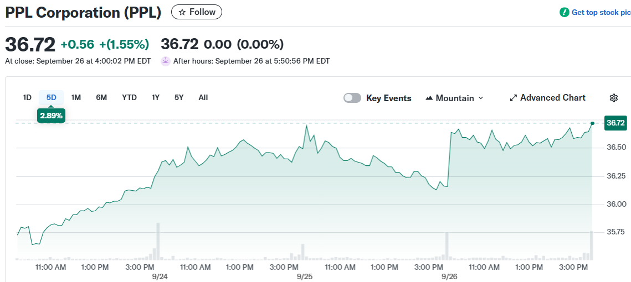Viewport: 631px width, 282px height.
Task: Click the 36.50 y-axis label
Action: (x=615, y=148)
